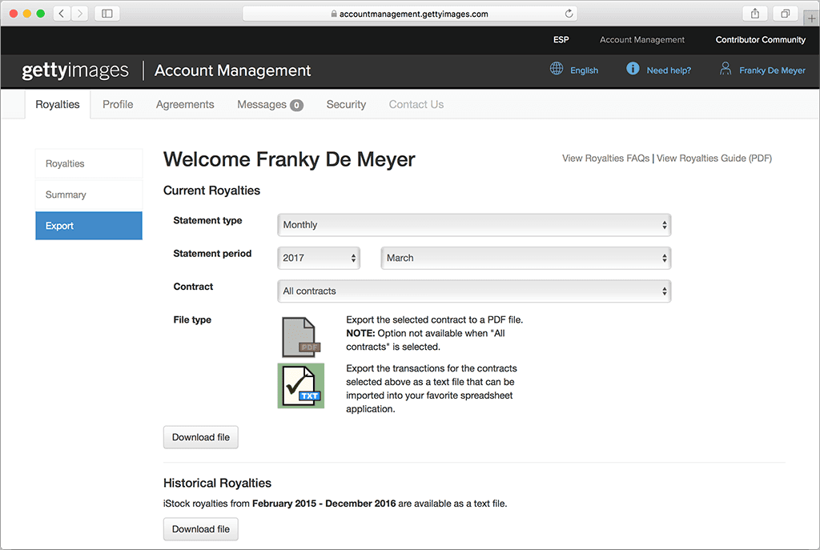Select Export in the left sidebar
Image resolution: width=820 pixels, height=550 pixels.
[x=89, y=226]
